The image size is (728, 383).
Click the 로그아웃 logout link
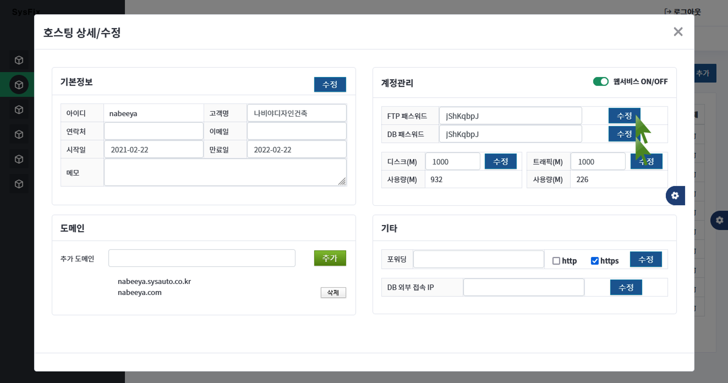pos(682,12)
